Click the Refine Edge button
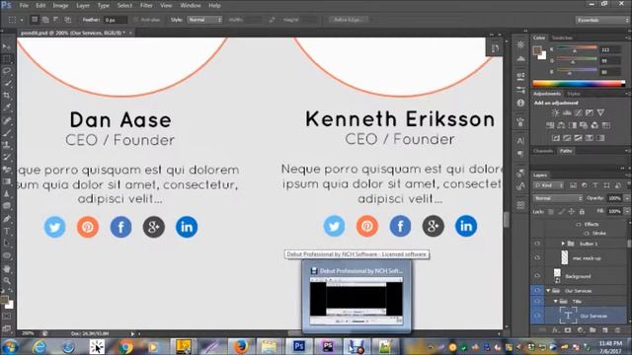Image resolution: width=632 pixels, height=355 pixels. click(349, 20)
